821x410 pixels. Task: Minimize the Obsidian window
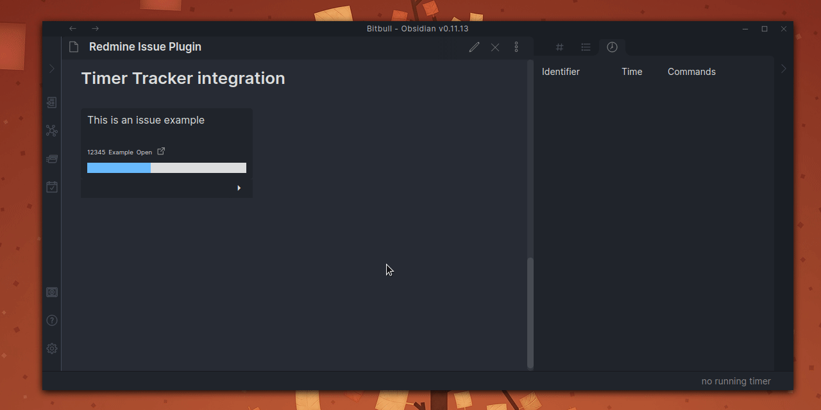click(745, 29)
